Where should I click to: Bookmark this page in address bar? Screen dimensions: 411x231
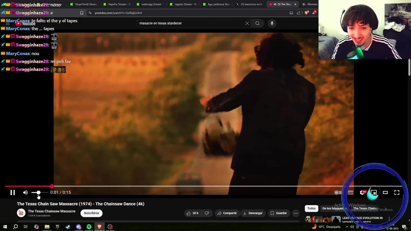click(x=82, y=13)
